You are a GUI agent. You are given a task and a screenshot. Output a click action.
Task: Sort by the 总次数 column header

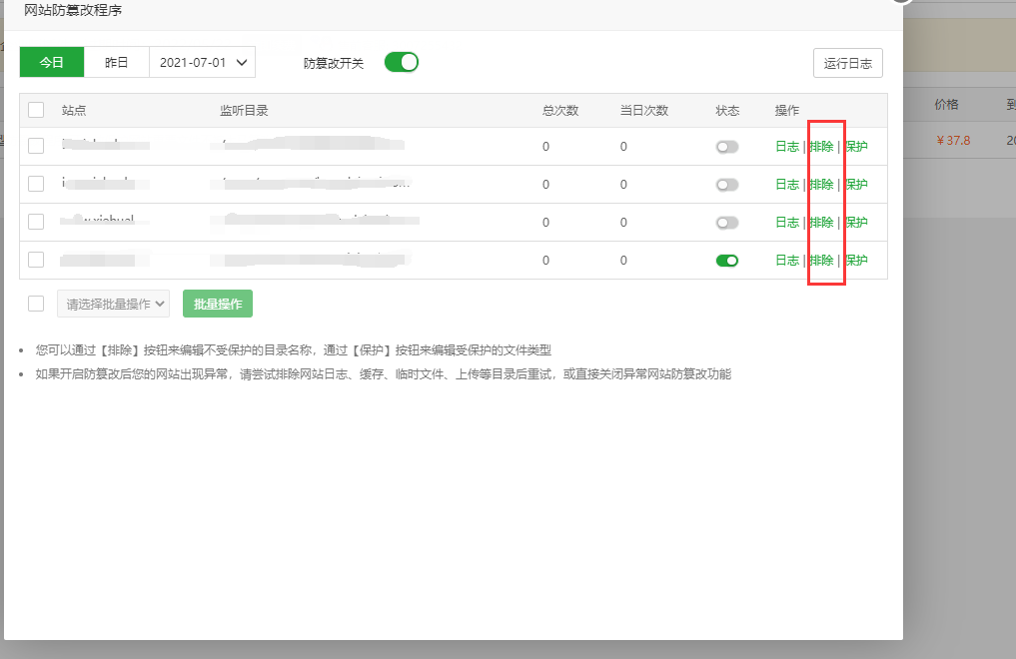click(560, 110)
